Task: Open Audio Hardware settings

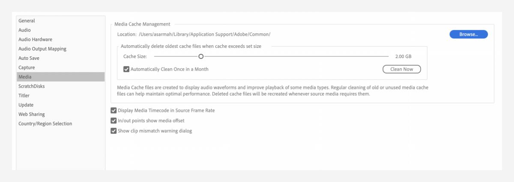Action: [35, 40]
